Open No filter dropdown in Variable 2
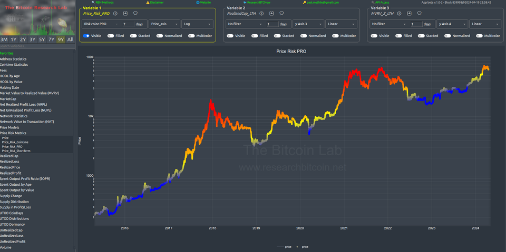The image size is (506, 252). pos(245,24)
